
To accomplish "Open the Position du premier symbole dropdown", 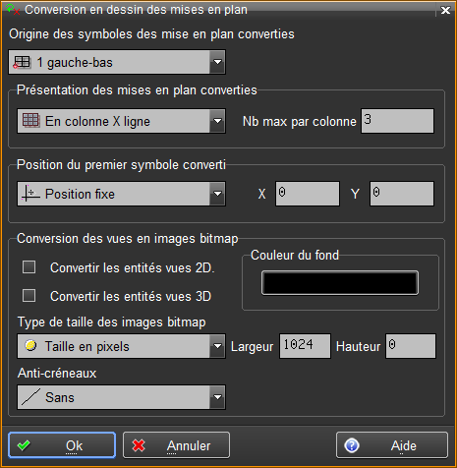I will pyautogui.click(x=217, y=194).
